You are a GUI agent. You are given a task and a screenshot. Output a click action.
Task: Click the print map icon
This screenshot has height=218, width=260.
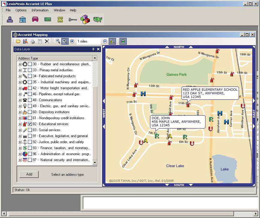(x=33, y=41)
